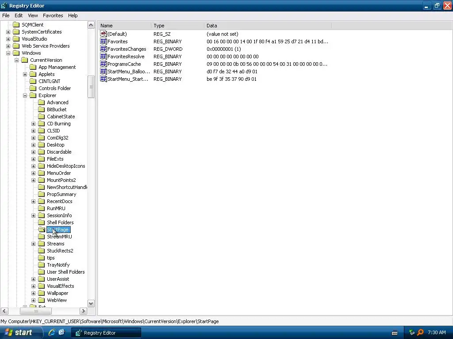
Task: Expand the Streams key
Action: 33,244
